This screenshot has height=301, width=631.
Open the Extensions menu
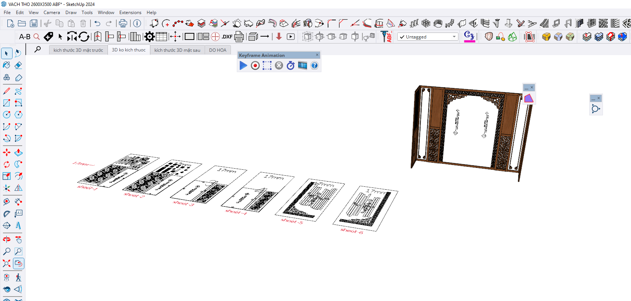pyautogui.click(x=130, y=13)
